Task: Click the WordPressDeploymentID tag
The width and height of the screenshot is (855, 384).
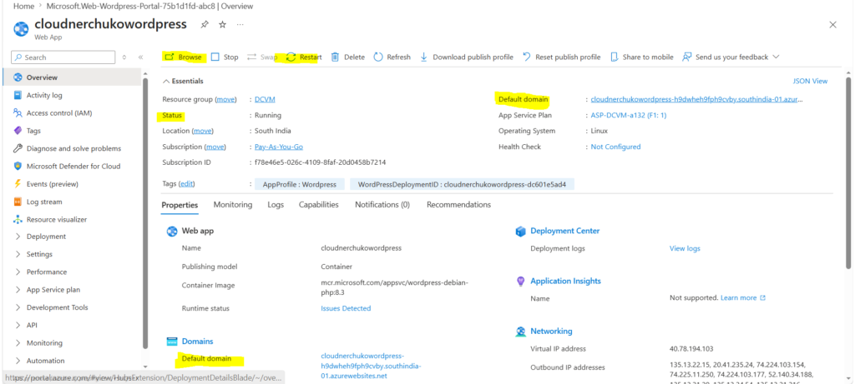Action: 462,184
